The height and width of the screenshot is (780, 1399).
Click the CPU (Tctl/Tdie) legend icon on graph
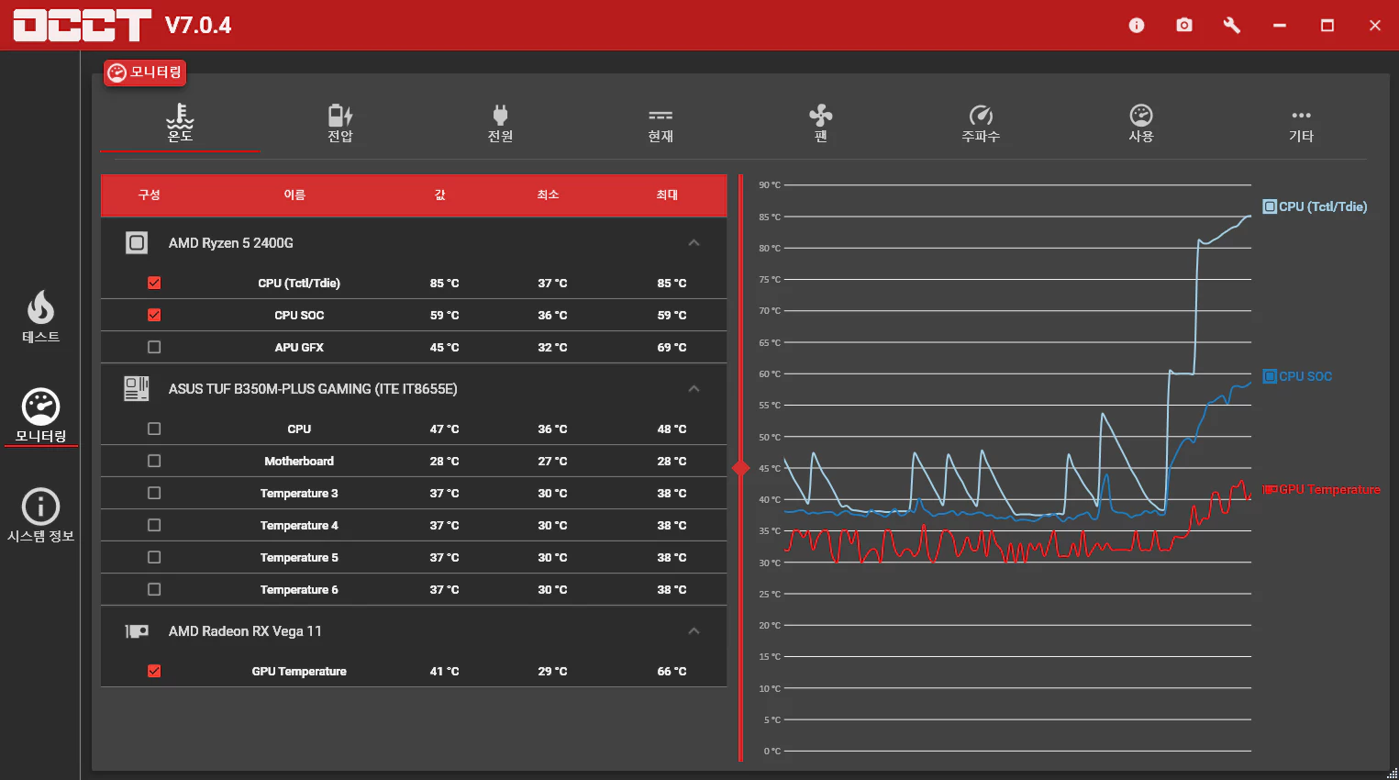[1270, 206]
